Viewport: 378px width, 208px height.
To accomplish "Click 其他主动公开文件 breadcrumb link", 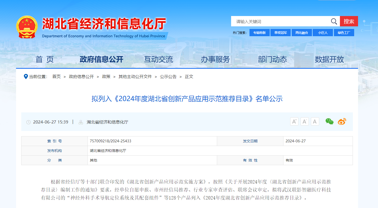I will (x=135, y=77).
